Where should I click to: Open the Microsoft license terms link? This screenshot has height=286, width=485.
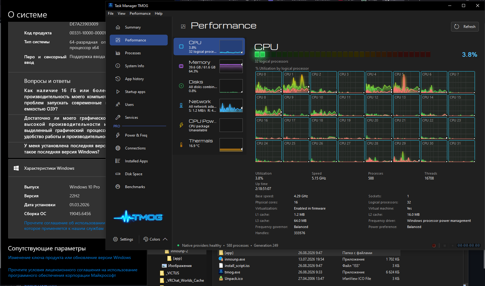coord(73,273)
